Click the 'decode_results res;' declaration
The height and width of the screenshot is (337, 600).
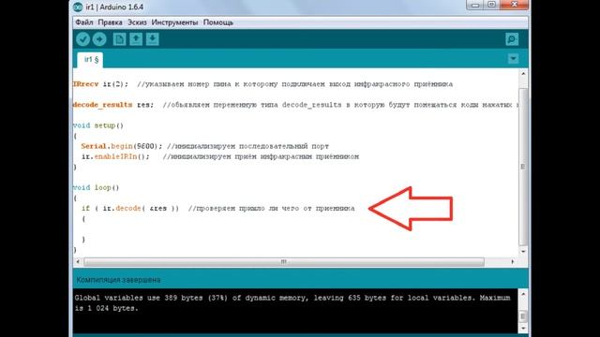pos(113,105)
